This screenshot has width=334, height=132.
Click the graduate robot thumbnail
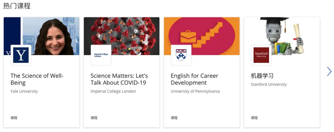coord(282,36)
